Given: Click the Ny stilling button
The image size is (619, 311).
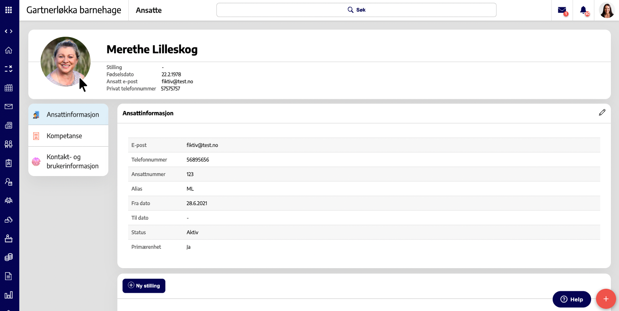Looking at the screenshot, I should (x=144, y=286).
